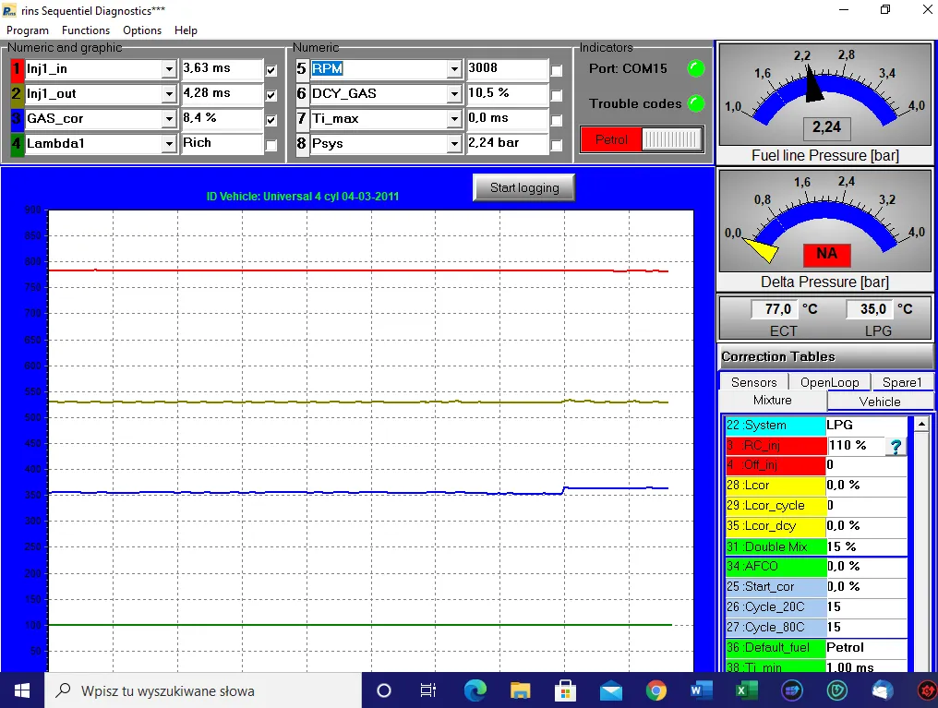Click the red channel 1 color marker
Screen dimensions: 938x708
point(17,68)
